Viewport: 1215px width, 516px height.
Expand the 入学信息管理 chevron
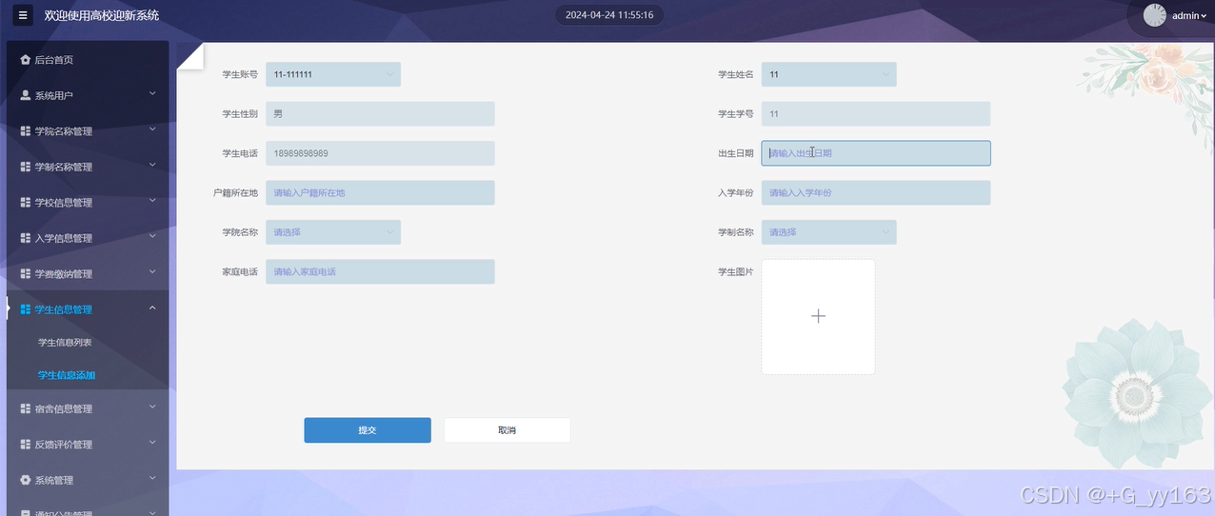(152, 236)
